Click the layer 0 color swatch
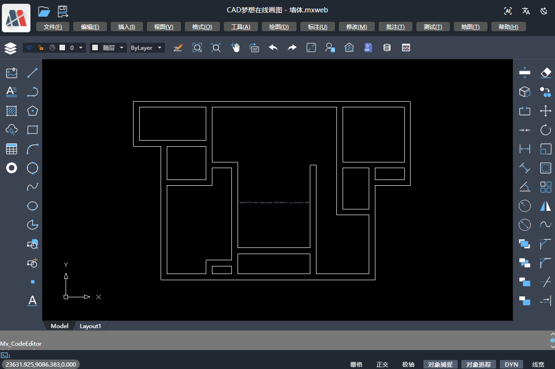Image resolution: width=555 pixels, height=369 pixels. pyautogui.click(x=62, y=47)
